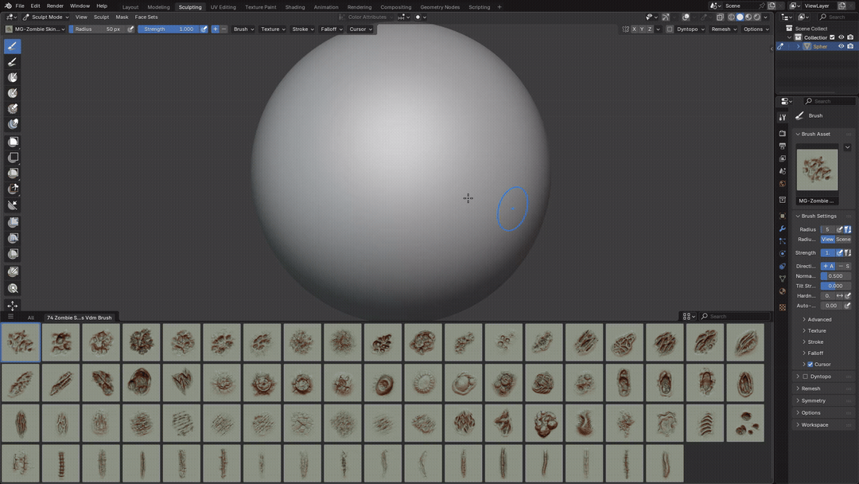Switch to the Shading workspace tab
This screenshot has height=484, width=859.
(x=295, y=7)
